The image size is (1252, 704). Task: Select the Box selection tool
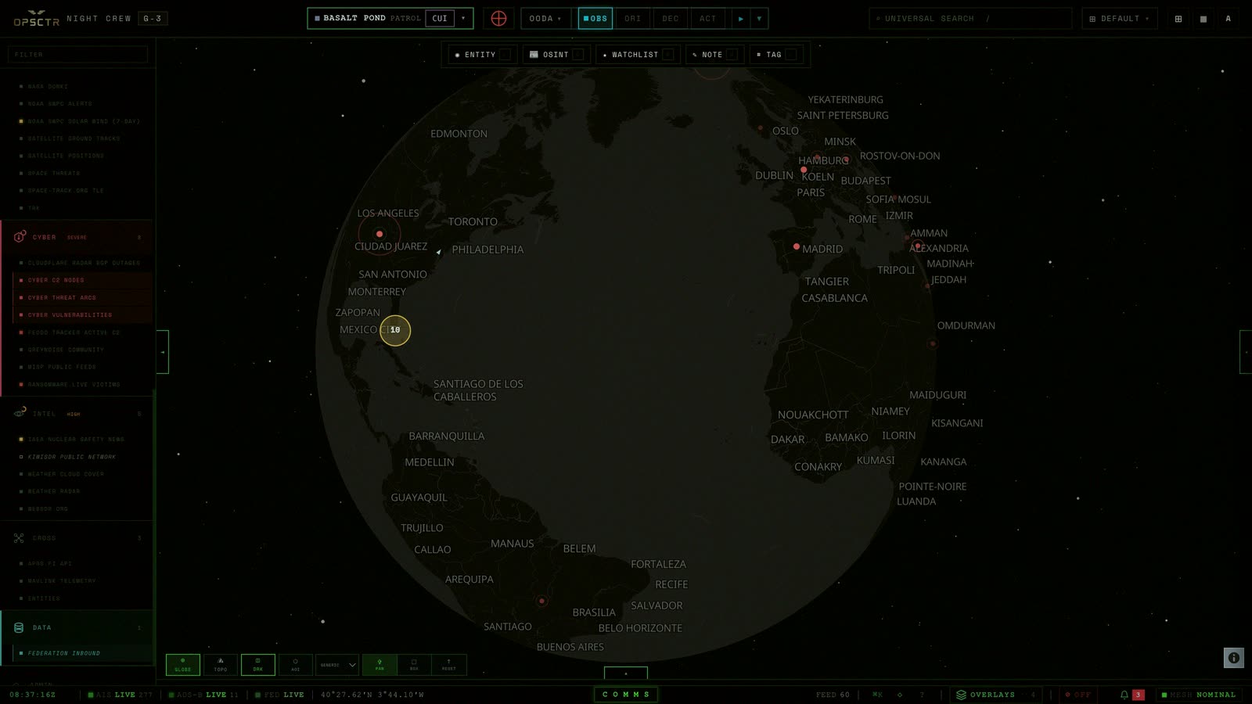coord(414,665)
